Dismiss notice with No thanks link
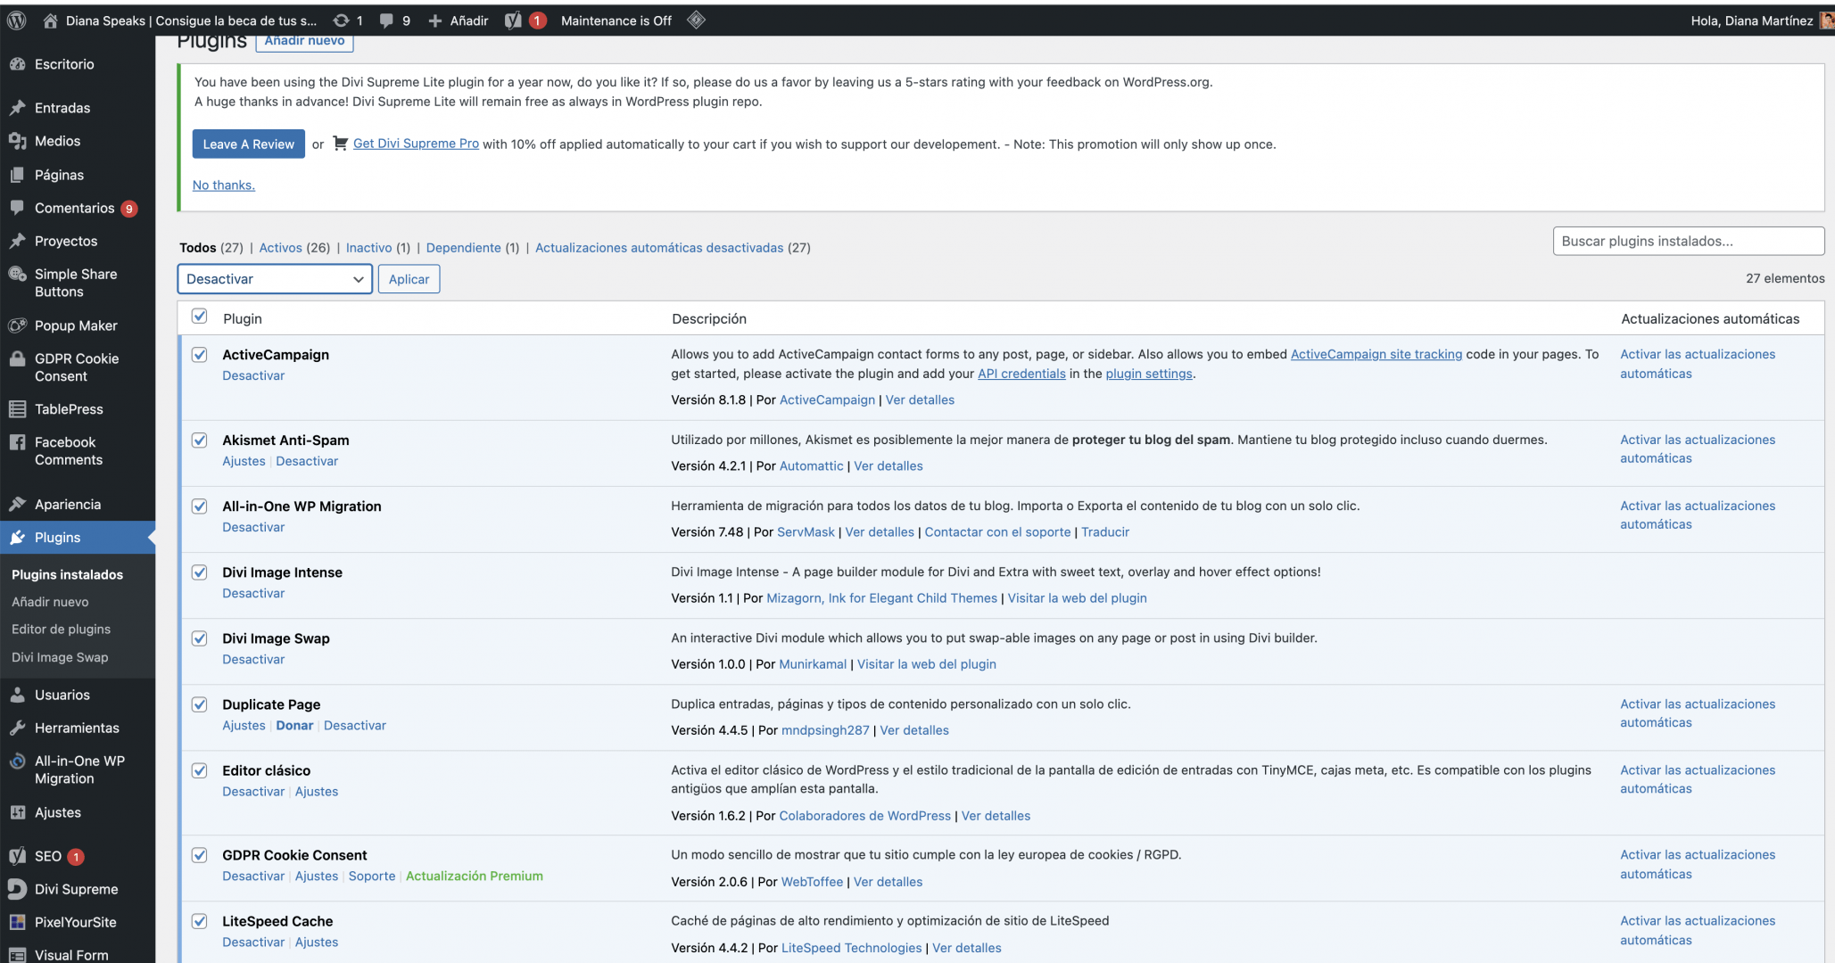 click(x=224, y=185)
